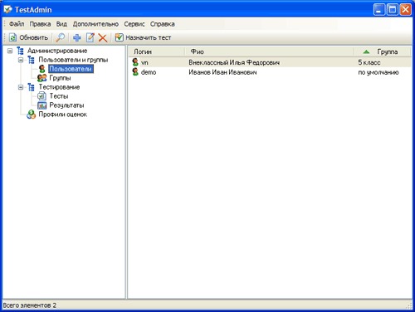Screen dimensions: 415x312
Task: Collapse the Тестирование branch
Action: 21,87
